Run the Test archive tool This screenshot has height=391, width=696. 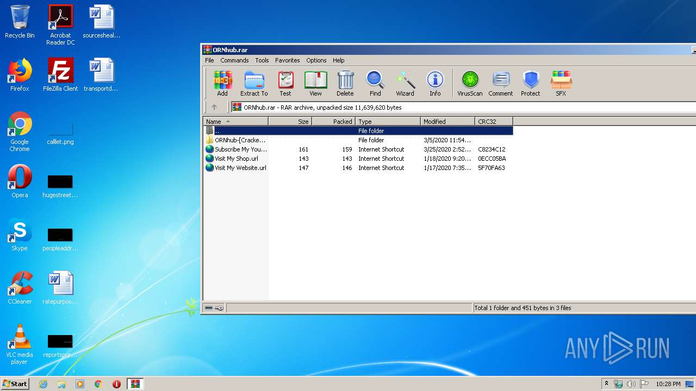click(285, 84)
